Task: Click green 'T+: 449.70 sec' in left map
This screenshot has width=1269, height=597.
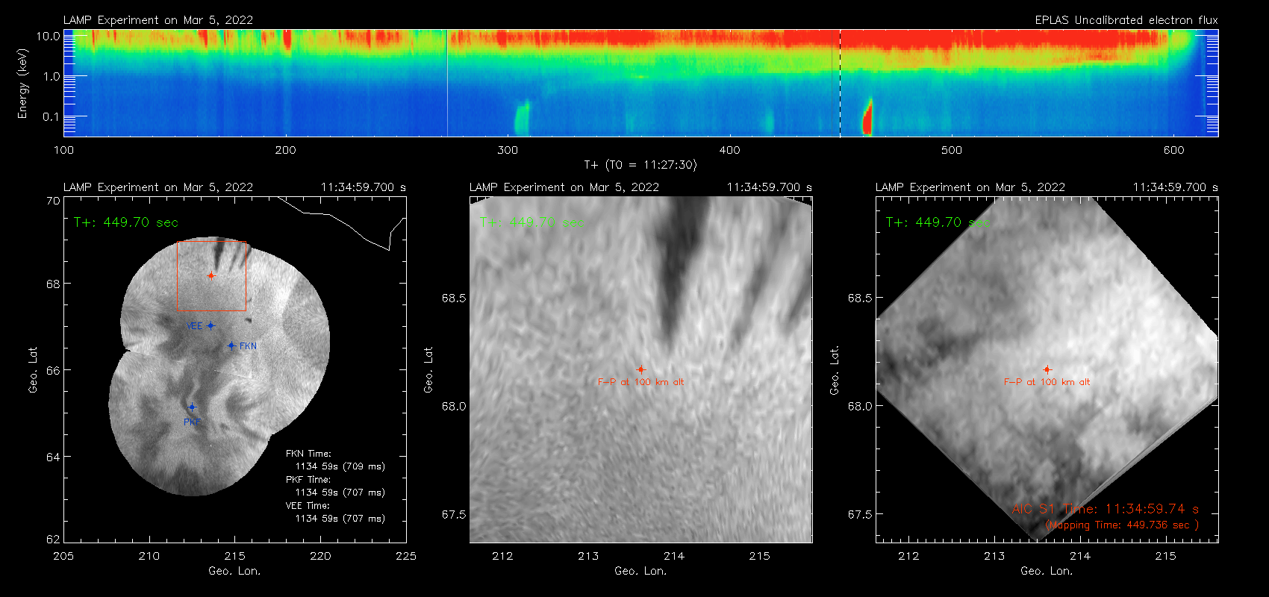Action: click(126, 222)
